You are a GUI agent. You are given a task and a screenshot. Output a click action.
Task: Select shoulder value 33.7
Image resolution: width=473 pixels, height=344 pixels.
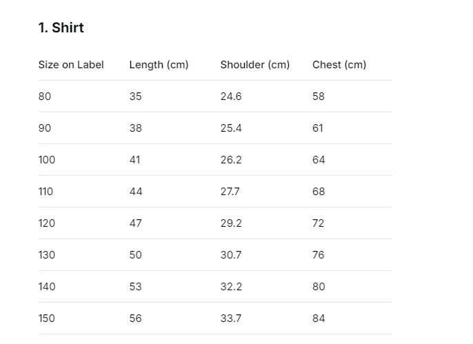point(231,318)
